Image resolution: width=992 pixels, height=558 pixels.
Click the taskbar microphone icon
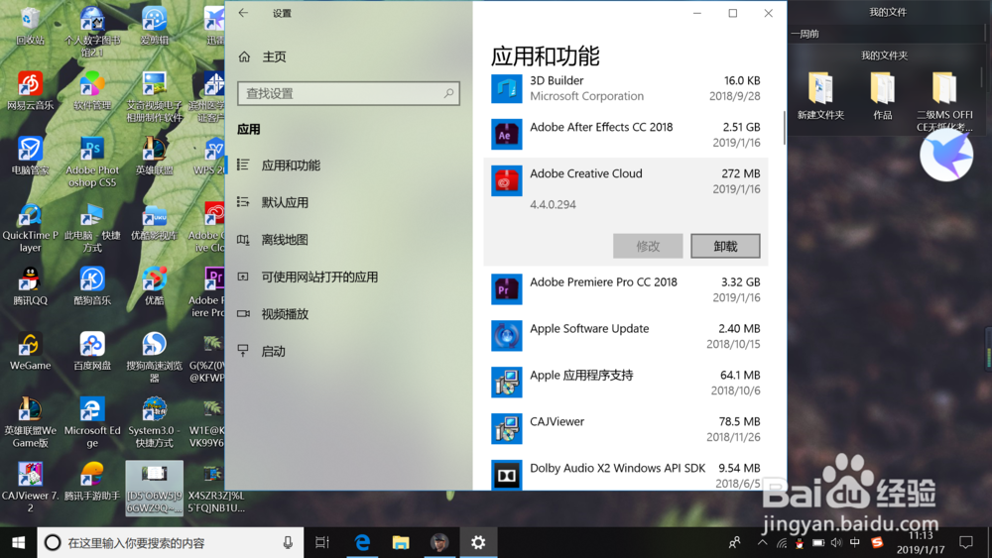tap(288, 542)
